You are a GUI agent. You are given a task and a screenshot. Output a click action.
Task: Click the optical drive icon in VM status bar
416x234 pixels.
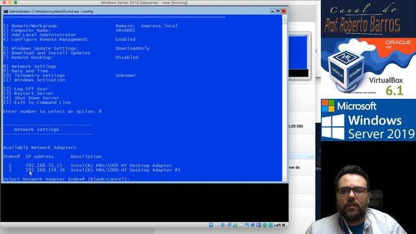[216, 226]
